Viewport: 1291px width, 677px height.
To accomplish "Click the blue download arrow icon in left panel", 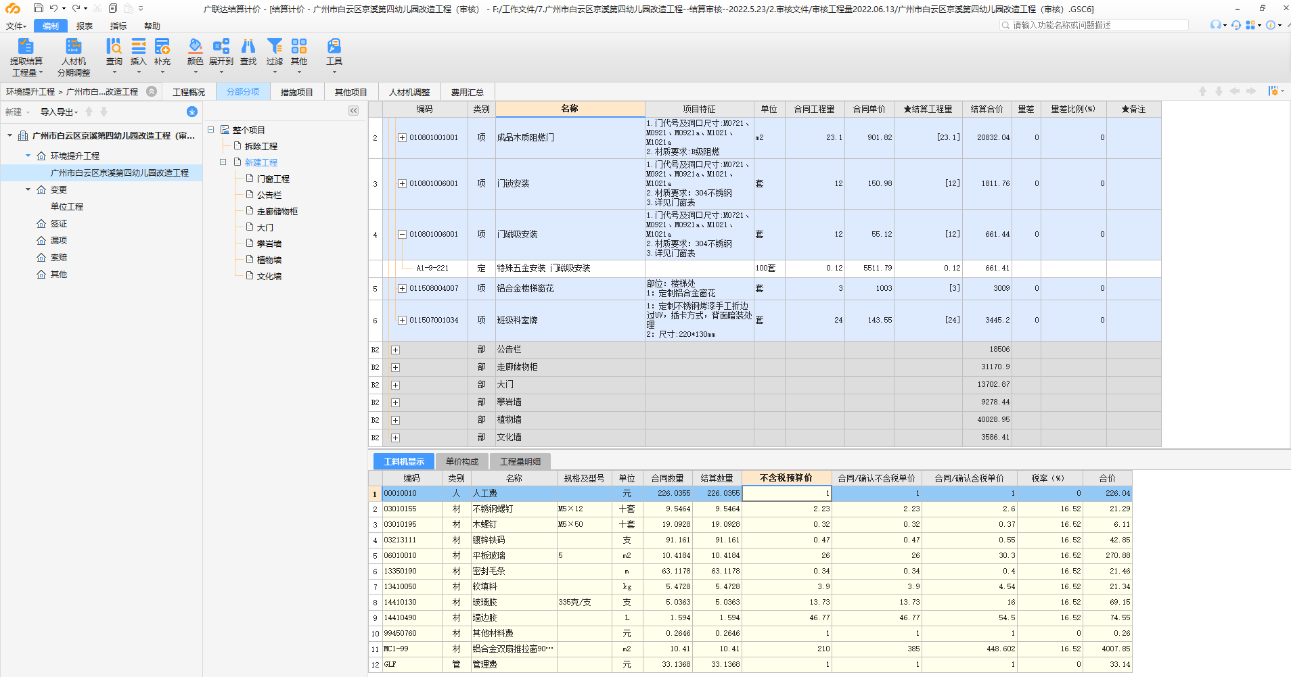I will [x=192, y=112].
